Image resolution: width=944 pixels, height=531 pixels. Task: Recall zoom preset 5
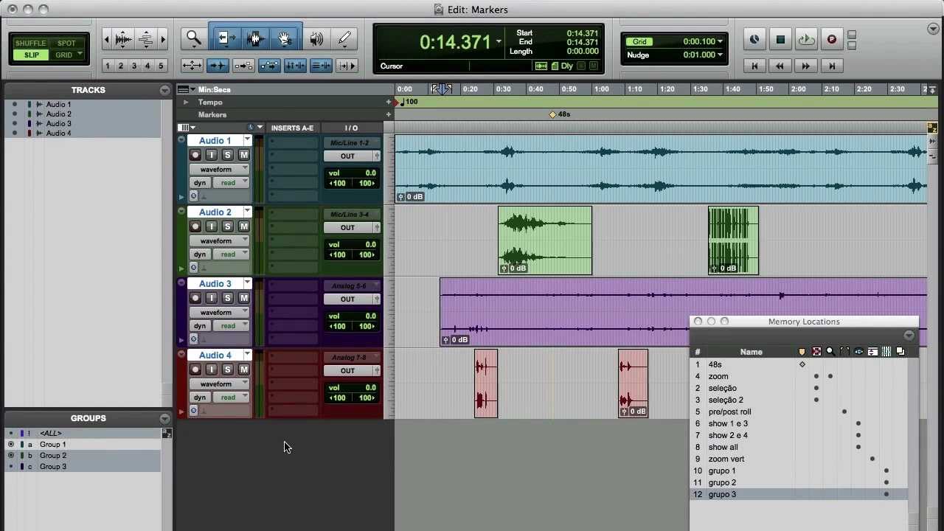[x=160, y=66]
